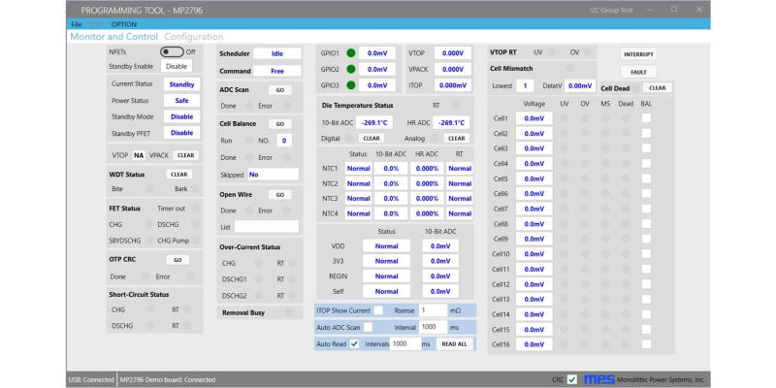Click USB: Connected status text
Viewport: 776px width, 388px height.
(91, 379)
